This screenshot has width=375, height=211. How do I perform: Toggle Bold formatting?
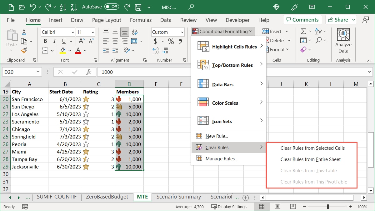pyautogui.click(x=45, y=41)
